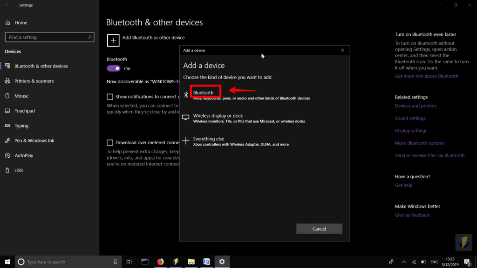The height and width of the screenshot is (268, 477).
Task: Click the microphone icon in taskbar search
Action: (x=116, y=261)
